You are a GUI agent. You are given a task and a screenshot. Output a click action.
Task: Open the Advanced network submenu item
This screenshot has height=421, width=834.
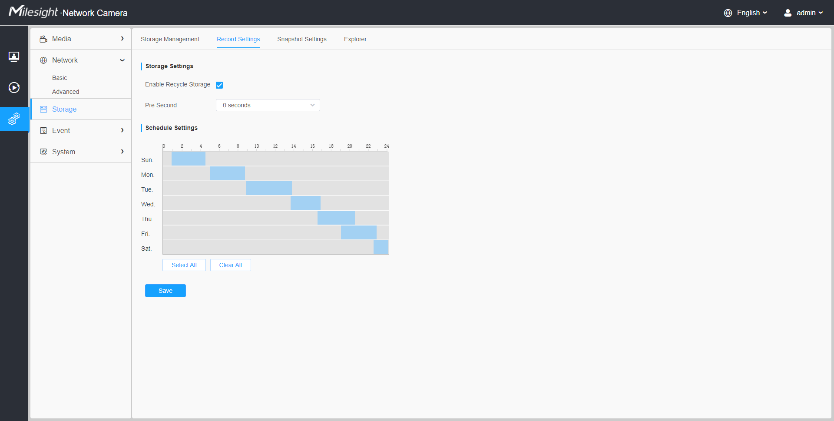pyautogui.click(x=66, y=92)
